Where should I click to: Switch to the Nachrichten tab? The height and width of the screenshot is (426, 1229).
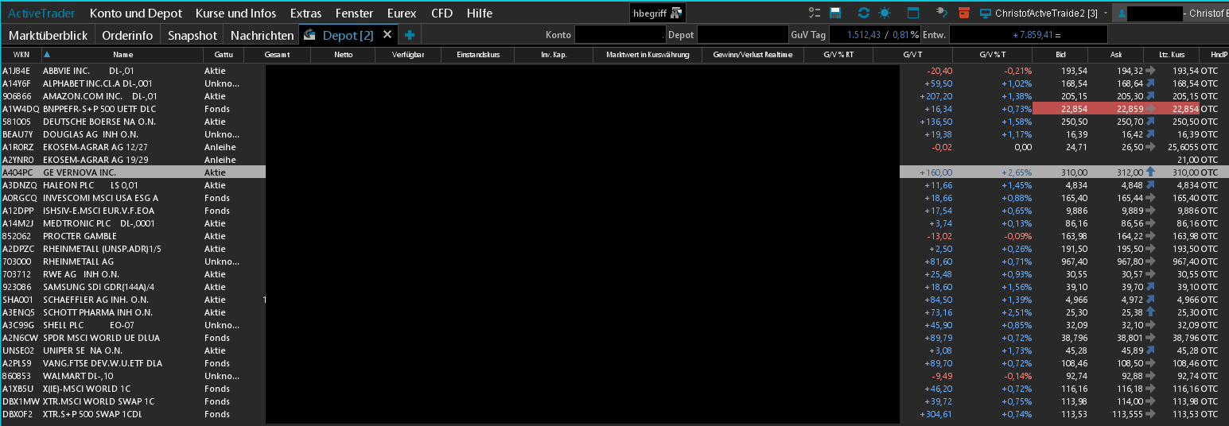pos(262,35)
